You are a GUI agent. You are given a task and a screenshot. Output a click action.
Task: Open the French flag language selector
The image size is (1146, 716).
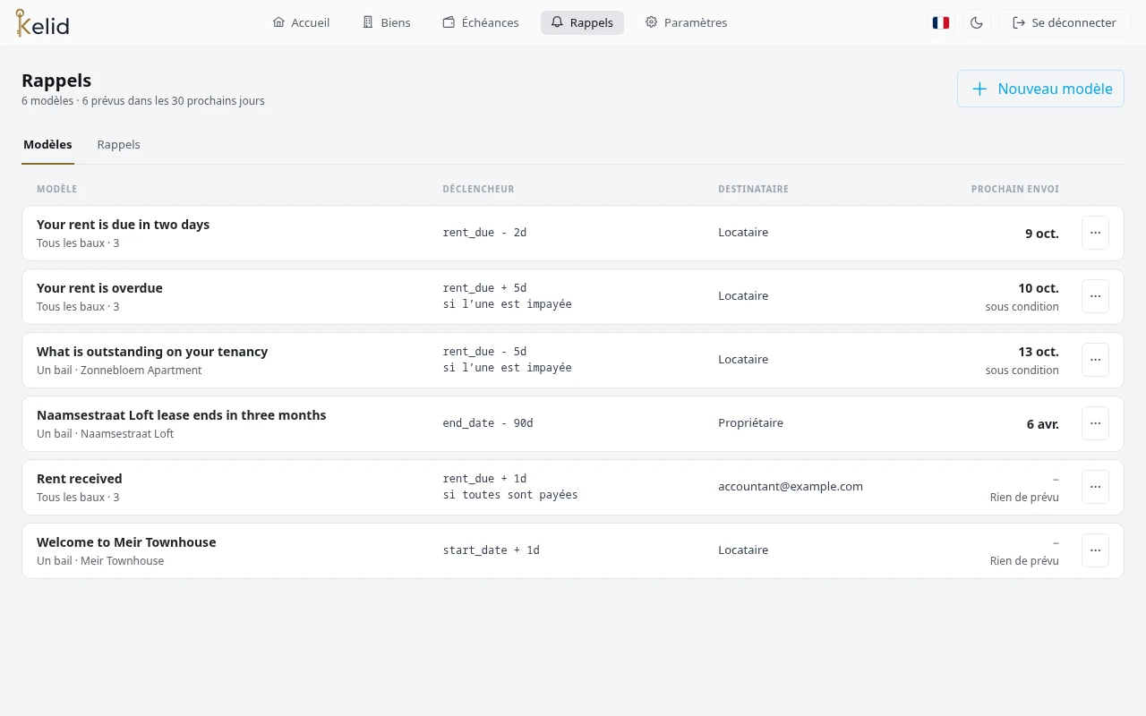[940, 23]
